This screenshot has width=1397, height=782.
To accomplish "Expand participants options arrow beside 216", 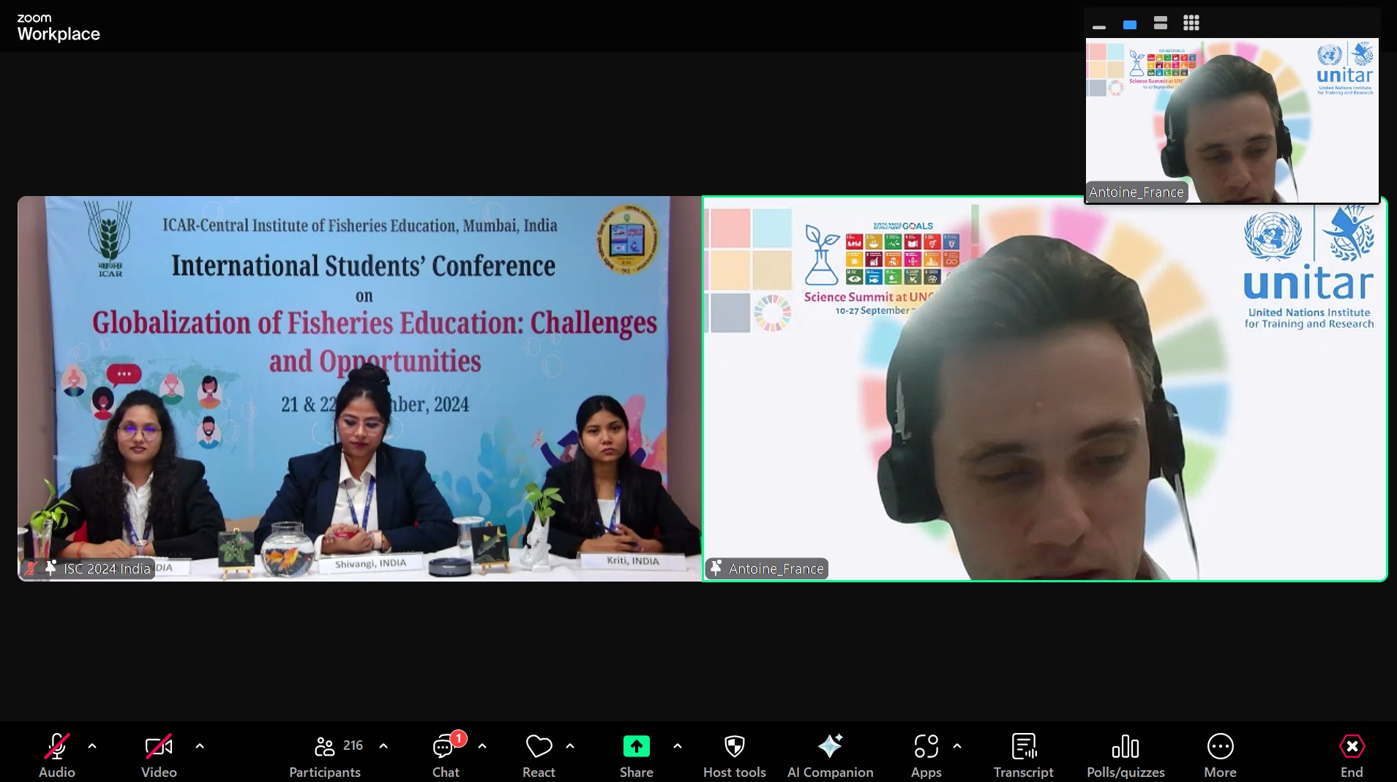I will (383, 746).
